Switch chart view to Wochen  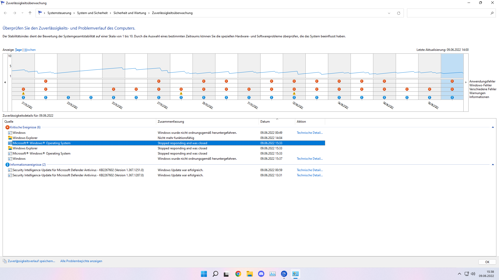coord(30,50)
